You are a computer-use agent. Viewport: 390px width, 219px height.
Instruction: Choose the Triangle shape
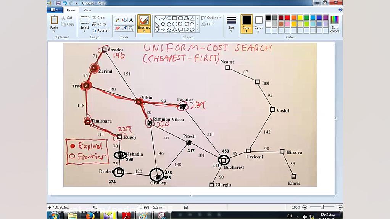tap(192, 18)
